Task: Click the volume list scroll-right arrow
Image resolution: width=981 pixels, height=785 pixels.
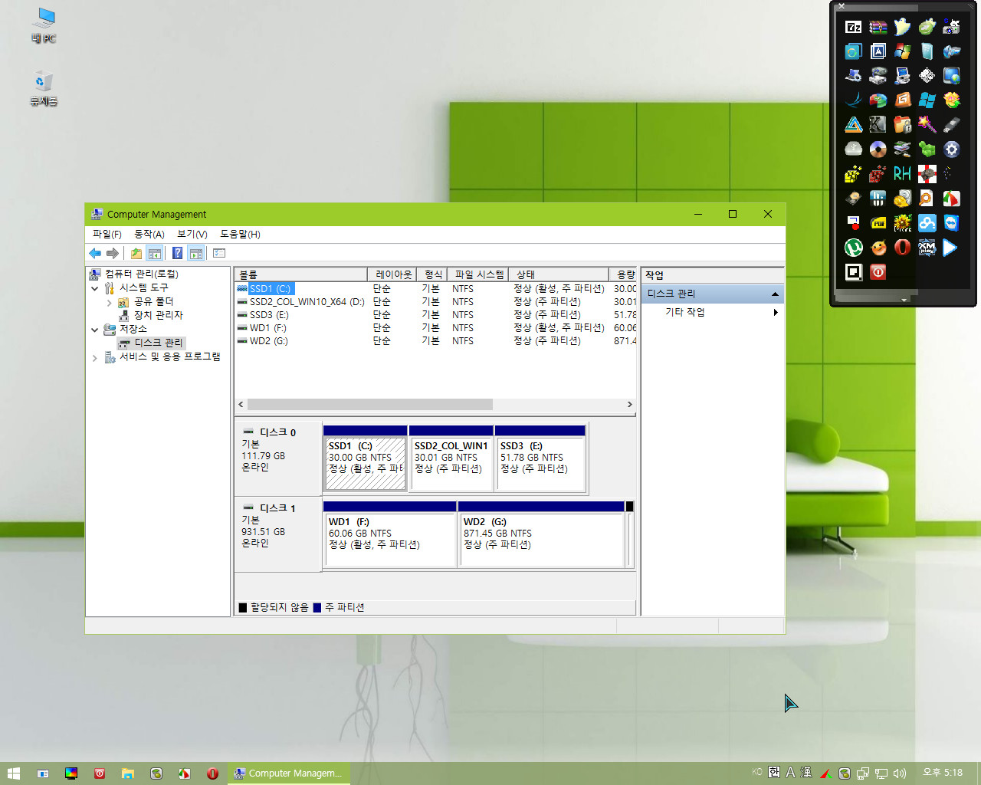Action: [630, 404]
